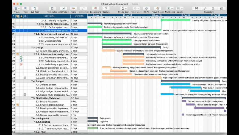239x135 pixels.
Task: Click the document title edited dropdown
Action: [136, 4]
